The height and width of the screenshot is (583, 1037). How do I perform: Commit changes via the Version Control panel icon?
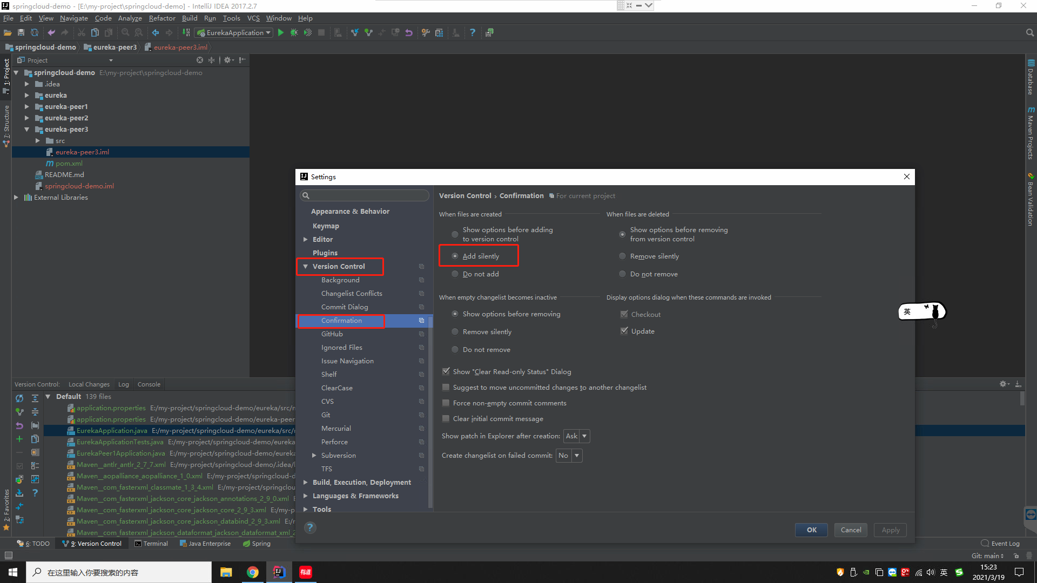point(19,412)
